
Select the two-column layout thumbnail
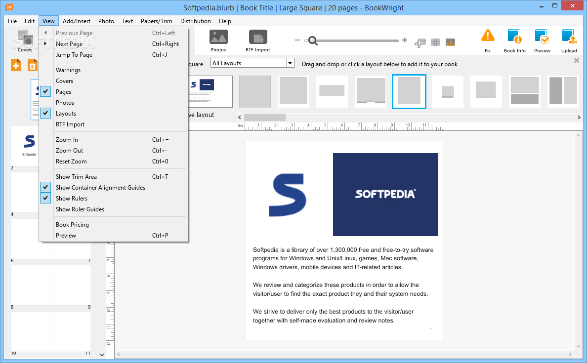pos(563,92)
